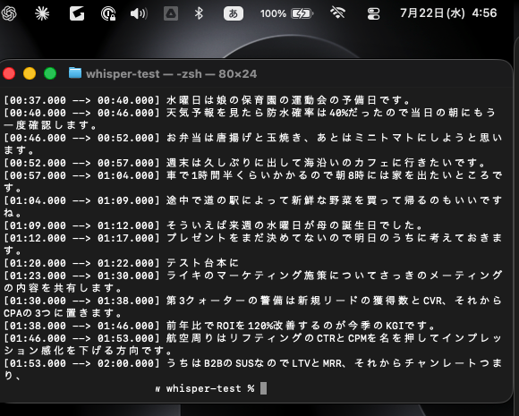
Task: Switch input source with the あ icon
Action: coord(234,13)
